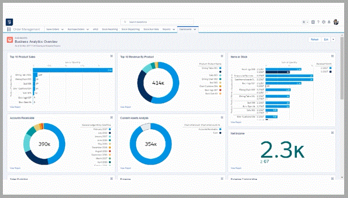The image size is (348, 198).
Task: Open the Stock Dispatching tab
Action: coord(131,29)
